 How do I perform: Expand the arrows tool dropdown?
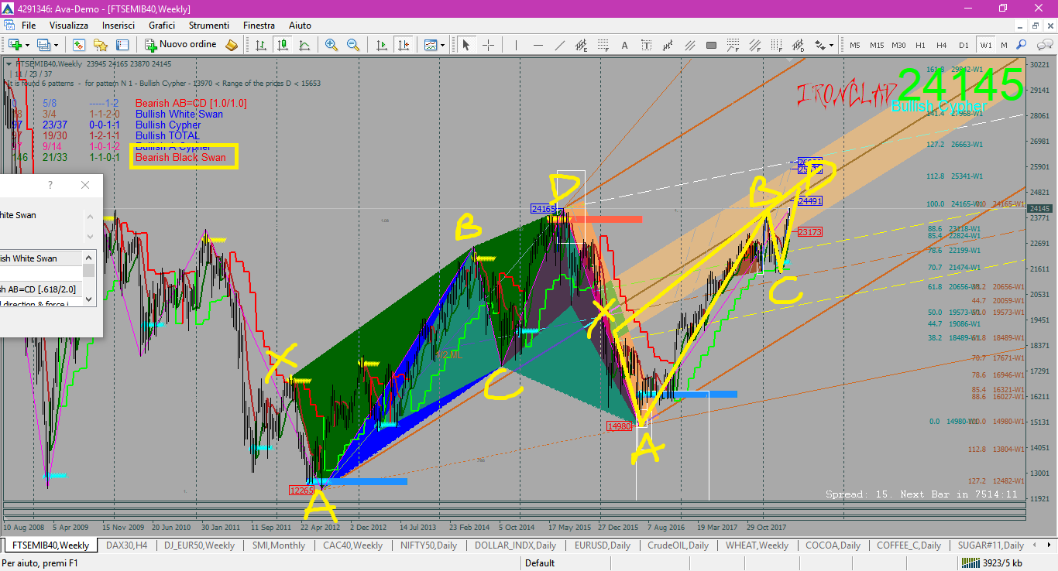[831, 45]
